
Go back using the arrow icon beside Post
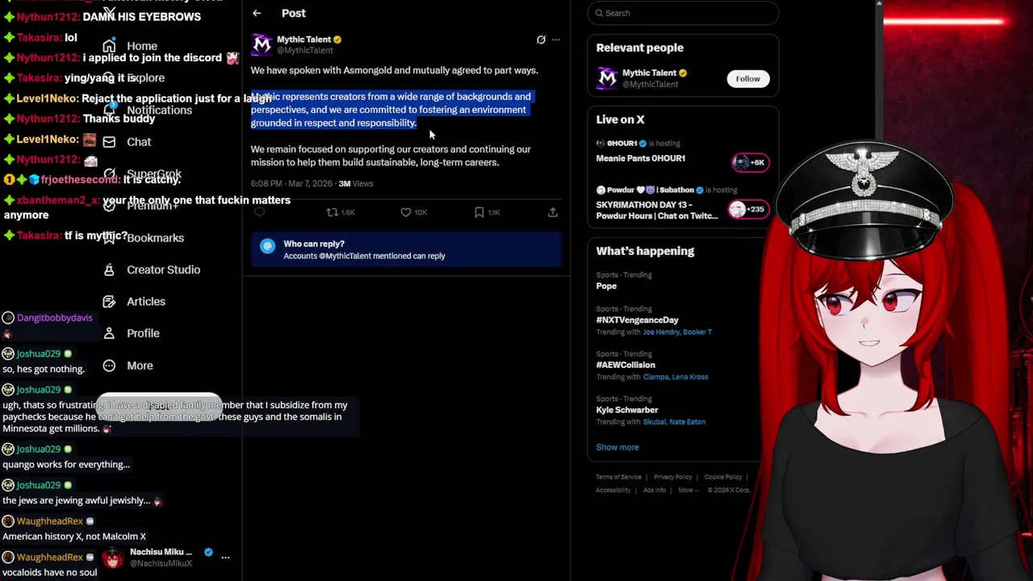pos(257,13)
